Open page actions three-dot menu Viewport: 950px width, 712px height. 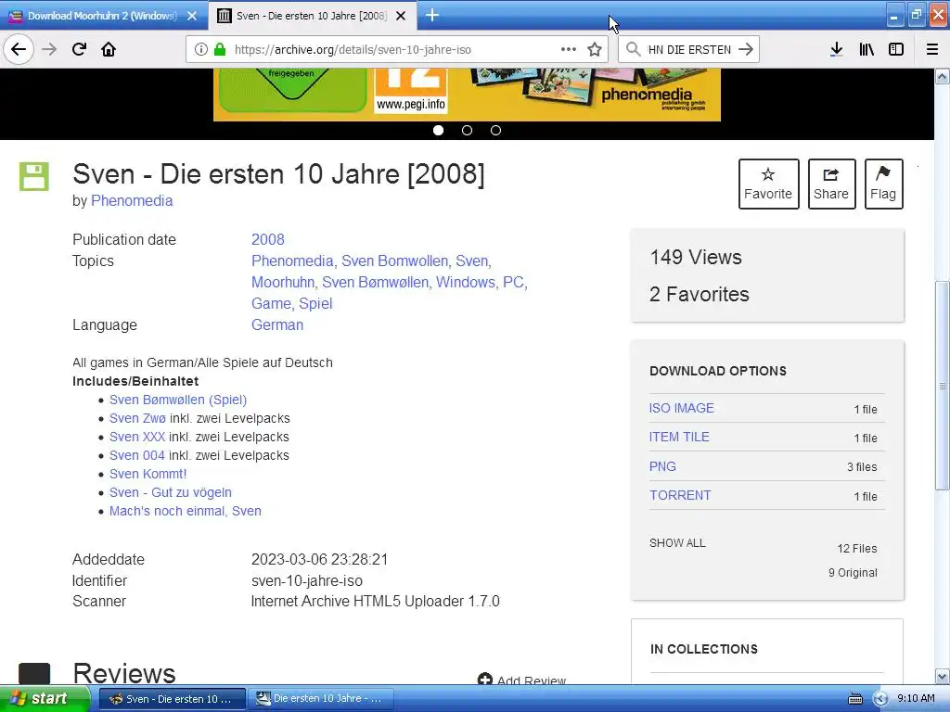(x=569, y=49)
